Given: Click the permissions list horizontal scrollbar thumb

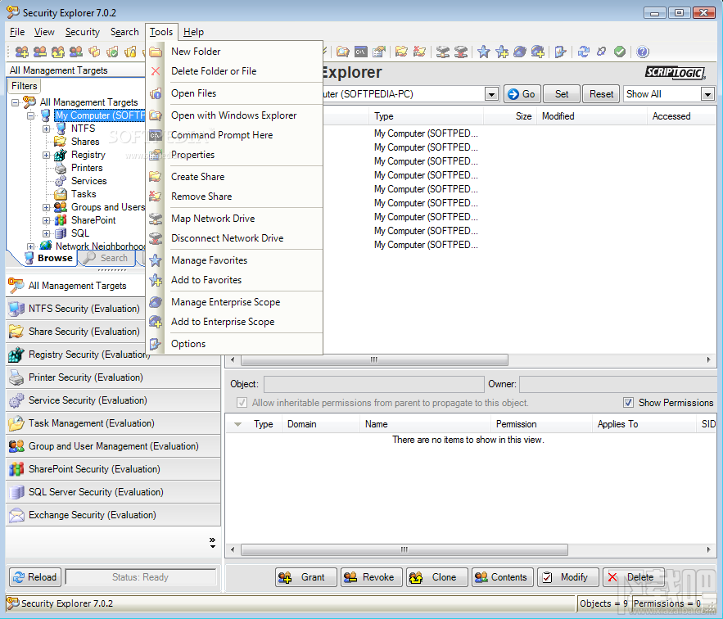Looking at the screenshot, I should [x=404, y=549].
